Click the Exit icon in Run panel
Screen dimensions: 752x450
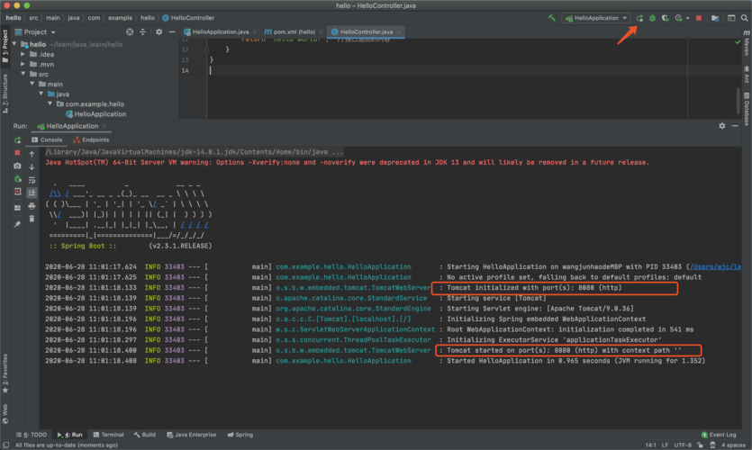(17, 192)
